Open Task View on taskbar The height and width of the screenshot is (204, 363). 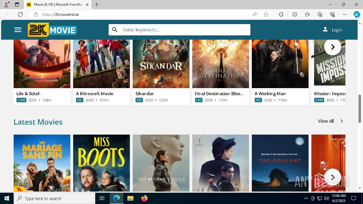[102, 198]
